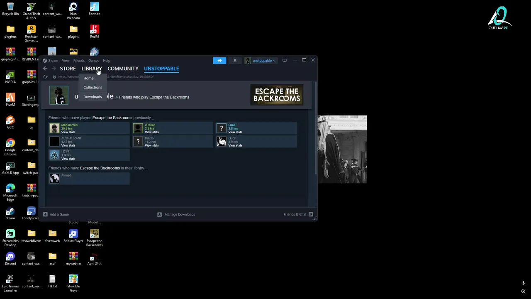Open the Steam notifications bell
This screenshot has width=531, height=299.
[235, 61]
